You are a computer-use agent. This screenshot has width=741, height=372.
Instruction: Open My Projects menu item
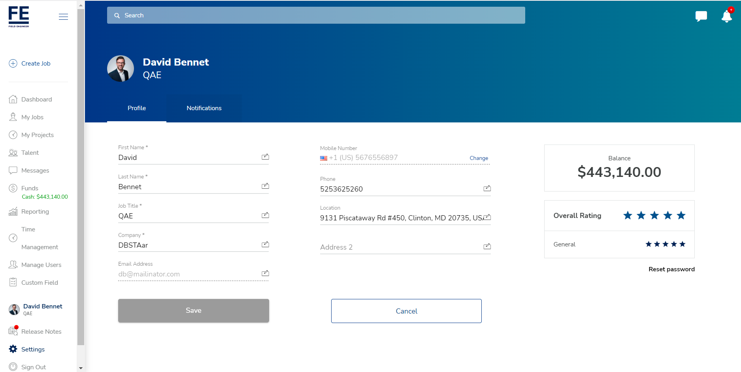[38, 135]
